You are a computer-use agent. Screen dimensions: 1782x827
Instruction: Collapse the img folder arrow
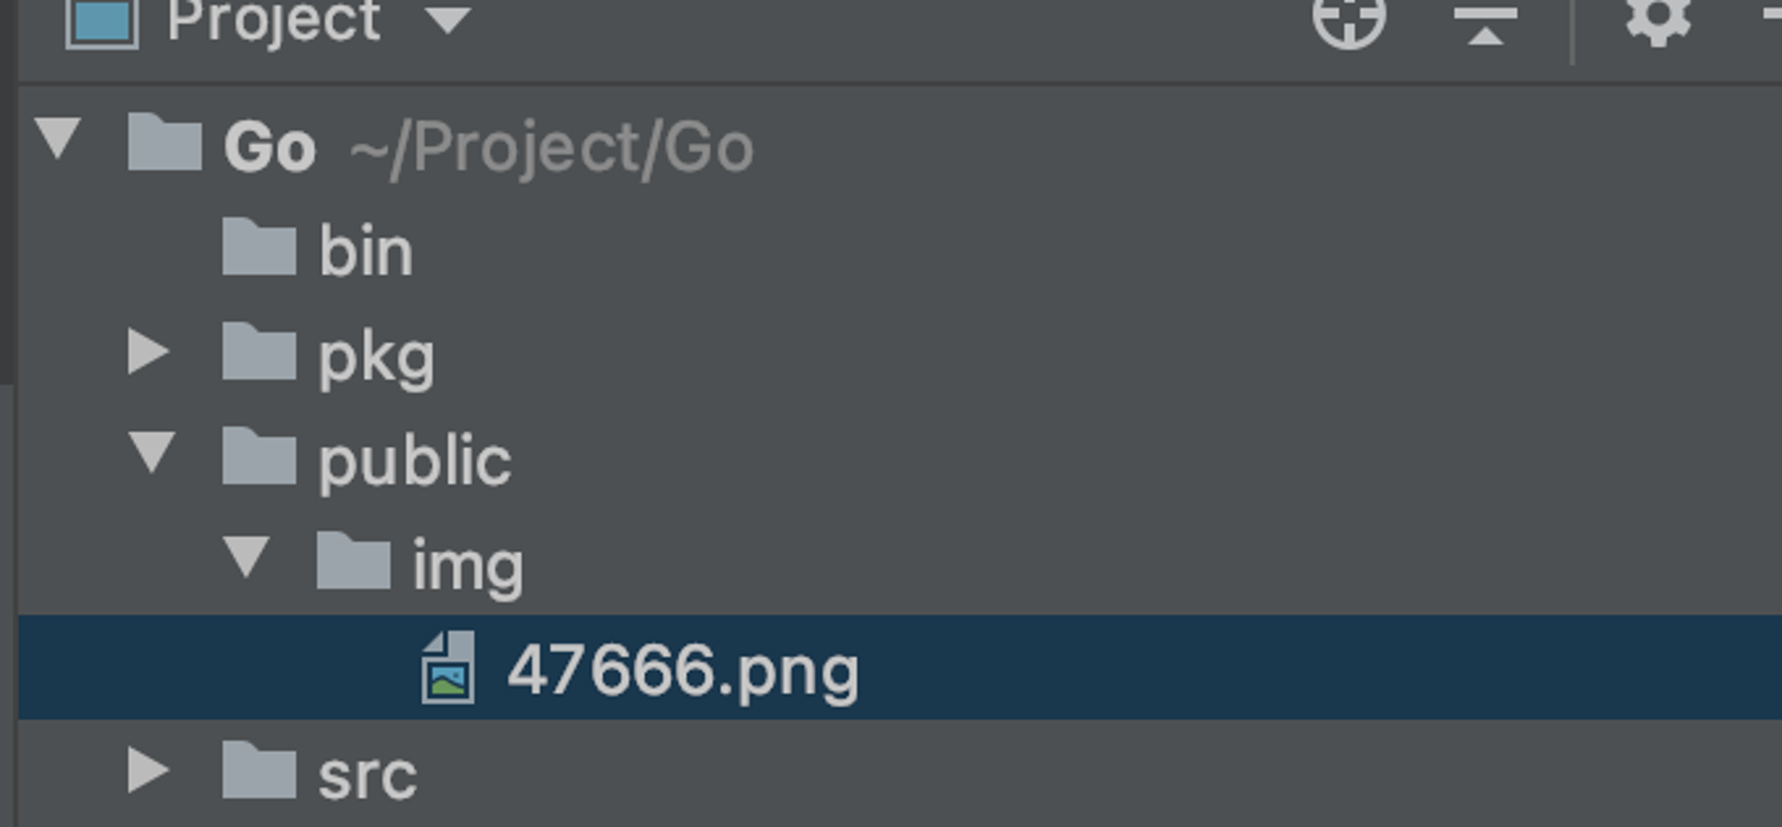(x=247, y=557)
